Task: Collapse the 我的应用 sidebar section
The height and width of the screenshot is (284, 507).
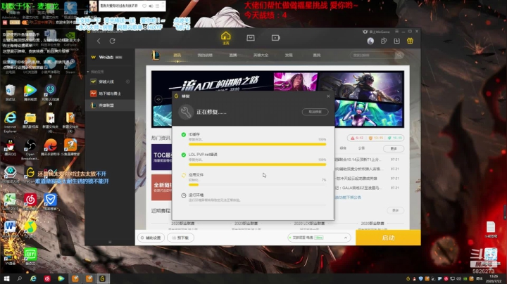Action: 88,72
